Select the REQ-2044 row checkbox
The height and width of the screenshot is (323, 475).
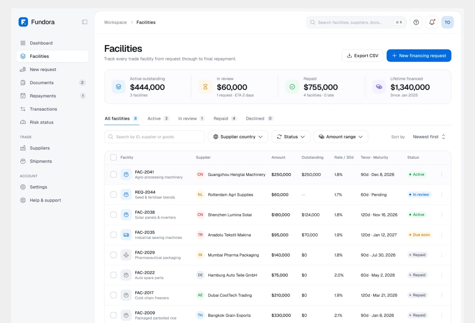(113, 195)
